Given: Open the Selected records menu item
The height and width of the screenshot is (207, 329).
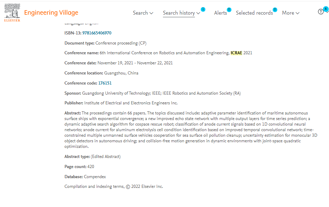Looking at the screenshot, I should (x=254, y=13).
